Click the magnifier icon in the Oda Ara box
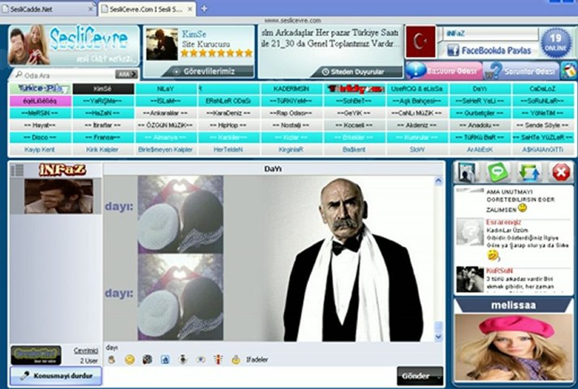The width and height of the screenshot is (578, 389). tap(18, 75)
